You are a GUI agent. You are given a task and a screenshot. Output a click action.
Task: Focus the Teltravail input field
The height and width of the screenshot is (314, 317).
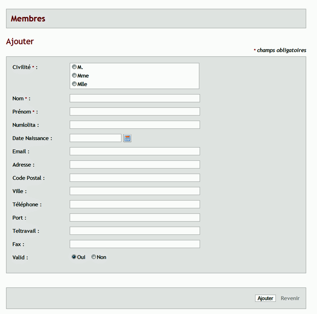pyautogui.click(x=135, y=231)
